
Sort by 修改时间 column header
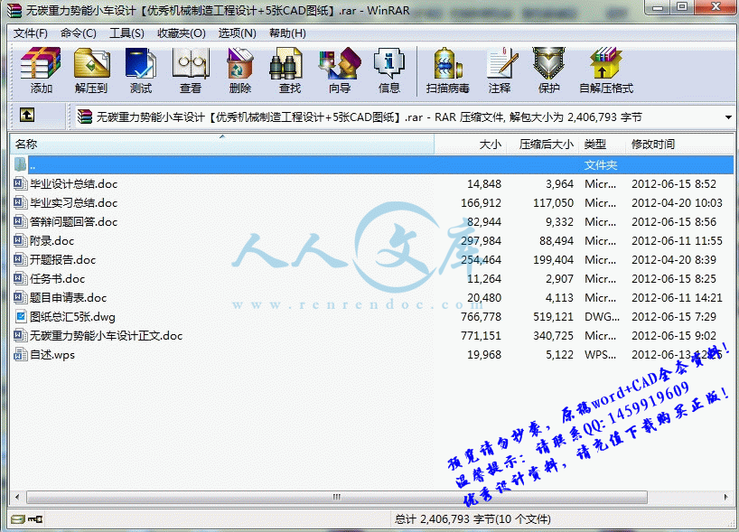coord(679,145)
